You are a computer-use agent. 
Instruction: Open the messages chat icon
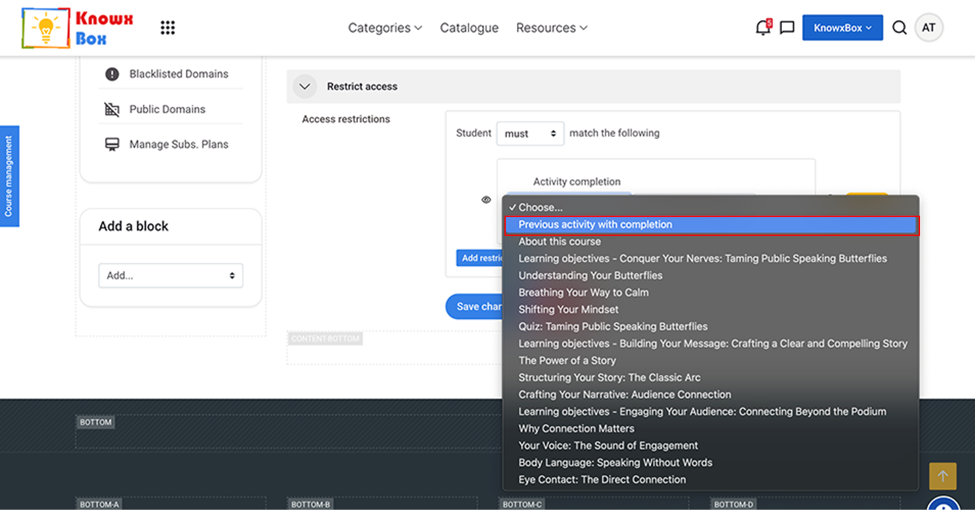click(787, 27)
